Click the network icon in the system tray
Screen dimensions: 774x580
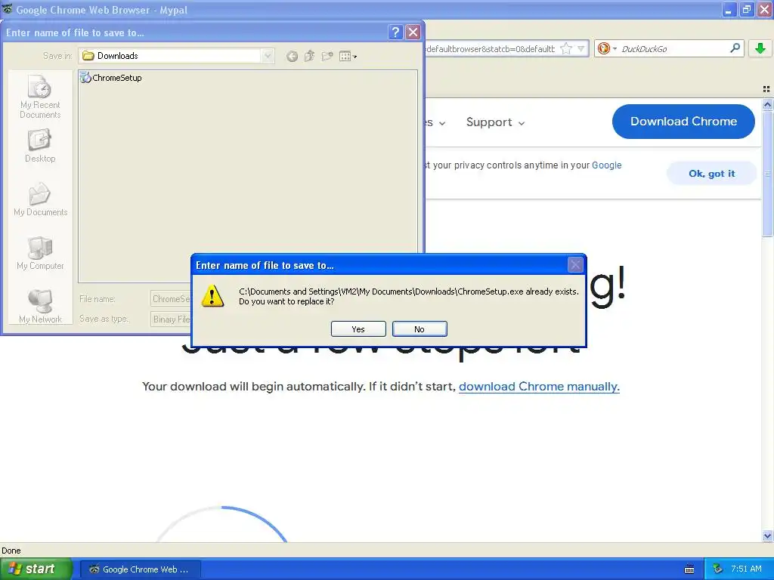718,569
